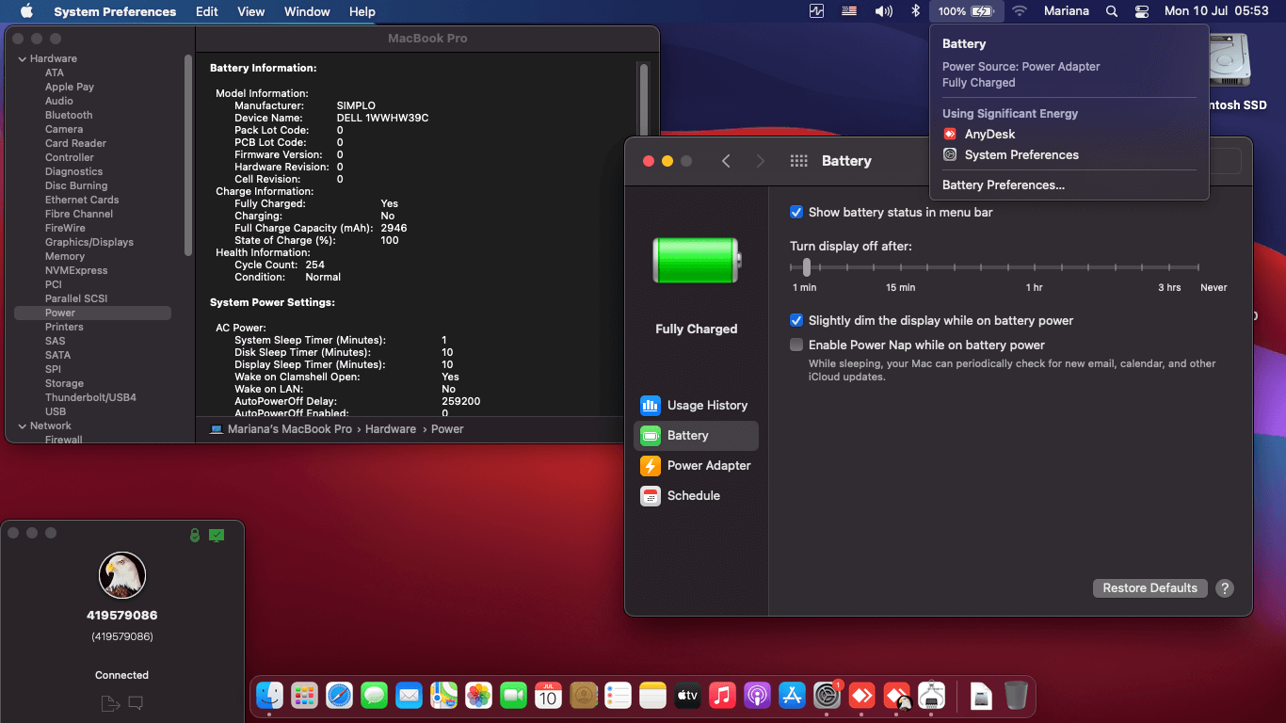Open the Edit menu
The height and width of the screenshot is (723, 1286).
(x=207, y=11)
